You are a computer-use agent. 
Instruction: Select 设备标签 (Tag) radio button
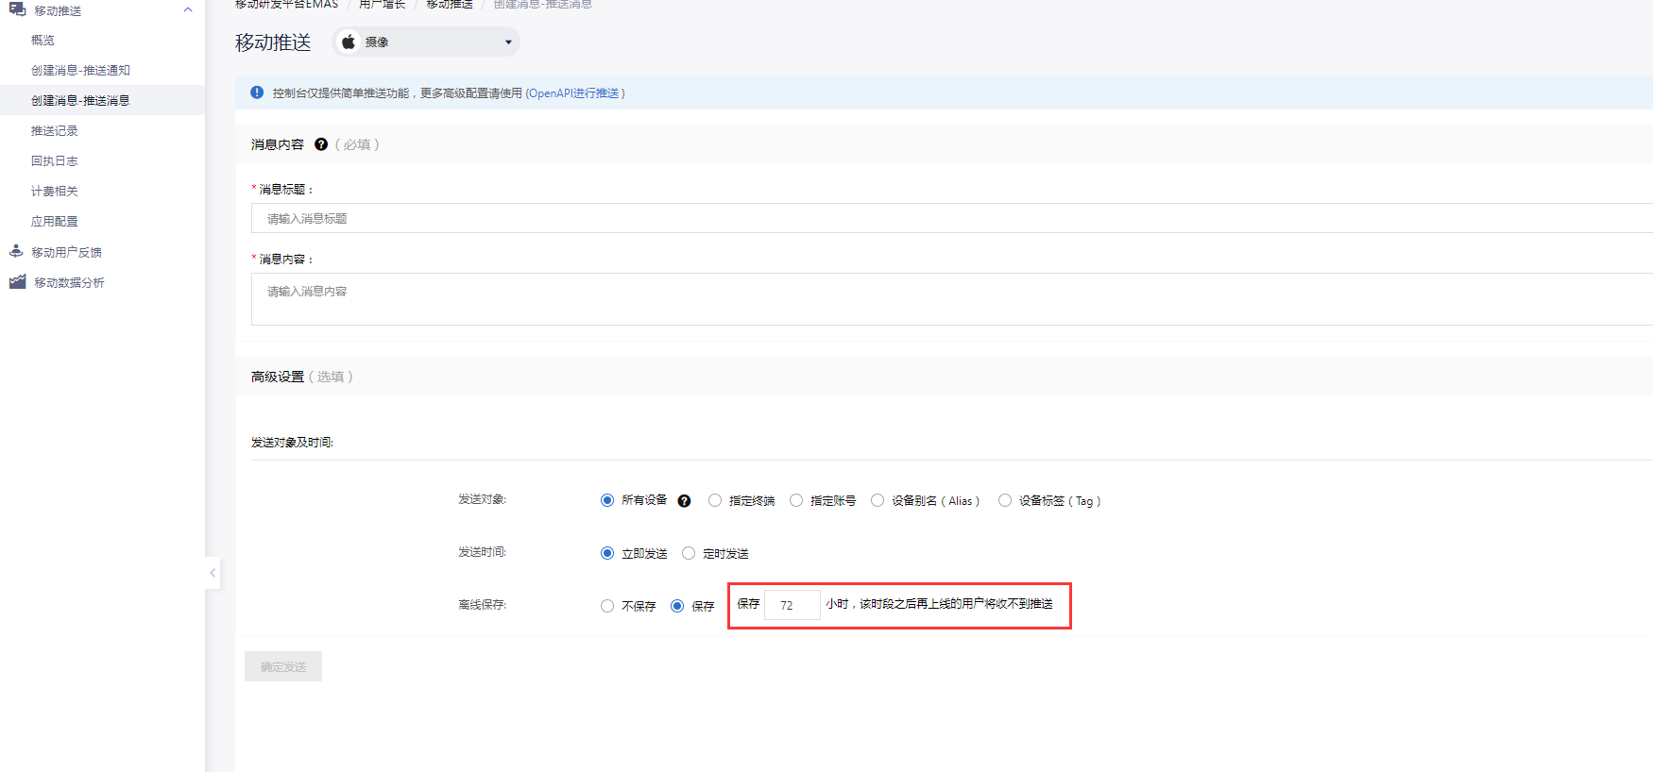1005,500
